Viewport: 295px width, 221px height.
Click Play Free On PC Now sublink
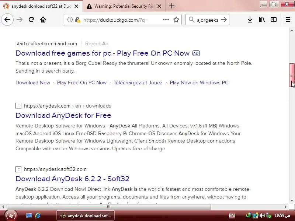coord(82,83)
